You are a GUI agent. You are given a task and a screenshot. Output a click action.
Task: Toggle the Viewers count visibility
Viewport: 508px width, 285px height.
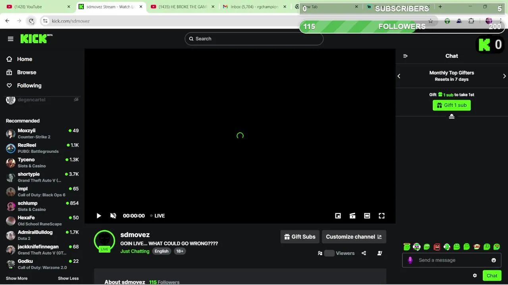pos(329,253)
